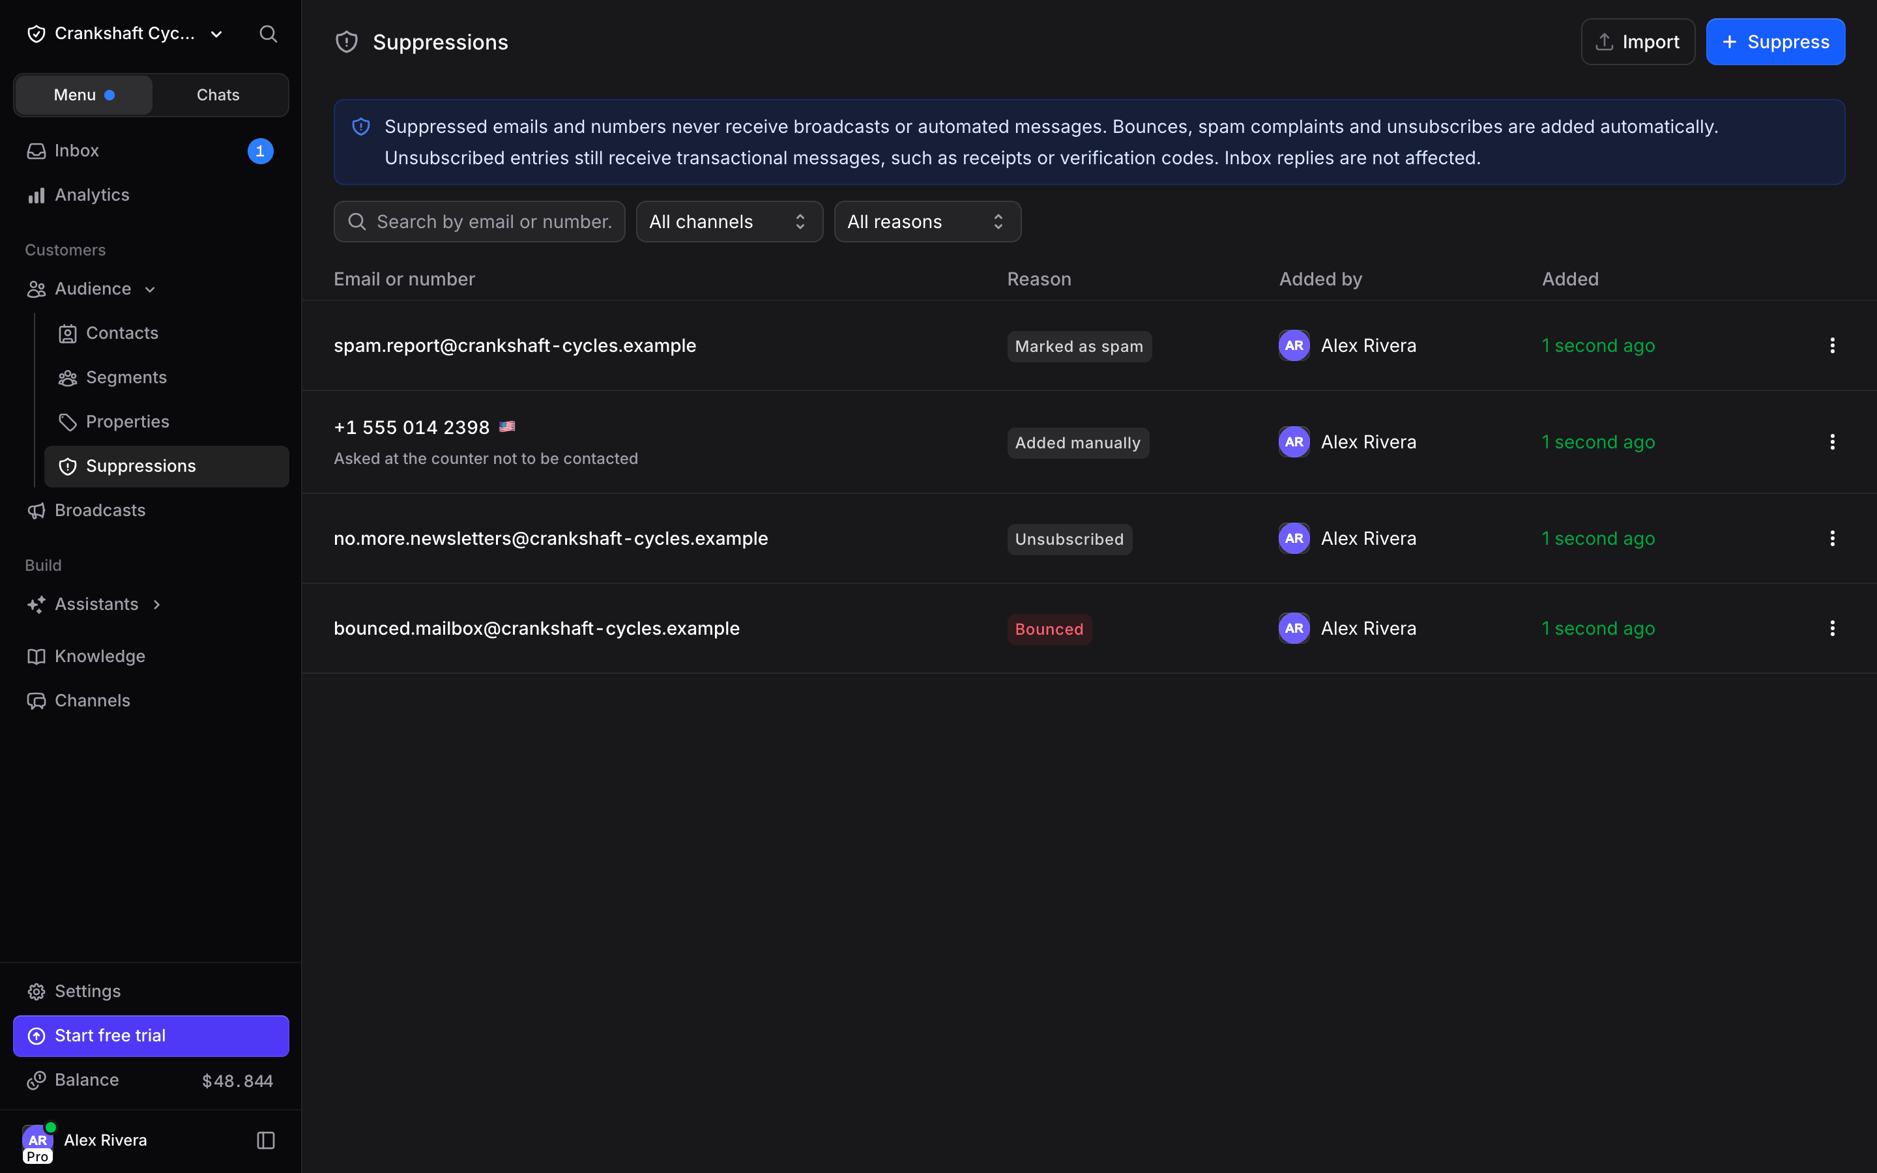View account Balance details

(151, 1080)
